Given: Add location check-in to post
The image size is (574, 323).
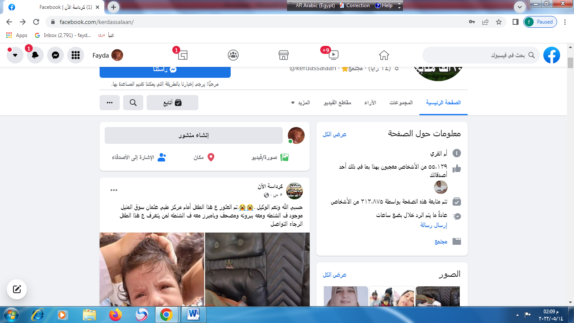Looking at the screenshot, I should (x=204, y=158).
